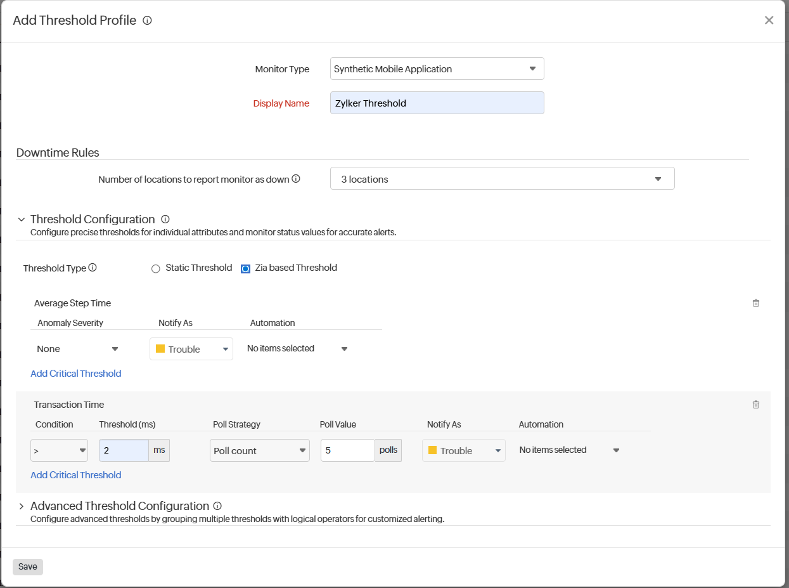The width and height of the screenshot is (789, 588).
Task: Open the Poll Strategy dropdown
Action: click(259, 450)
